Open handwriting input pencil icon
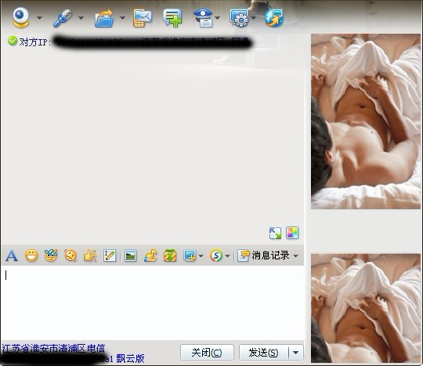The height and width of the screenshot is (366, 423). tap(110, 255)
